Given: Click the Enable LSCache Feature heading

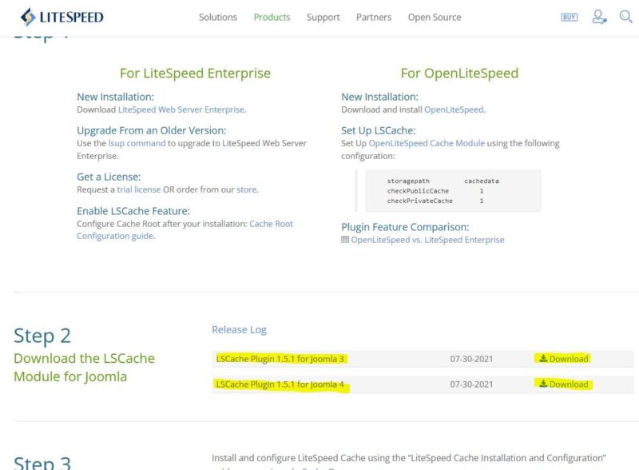Looking at the screenshot, I should (133, 211).
